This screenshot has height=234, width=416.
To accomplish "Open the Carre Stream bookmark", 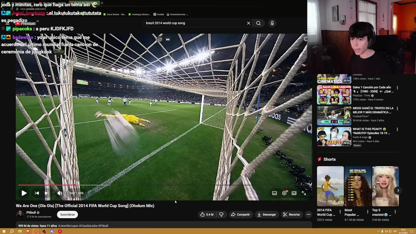I will click(x=114, y=14).
